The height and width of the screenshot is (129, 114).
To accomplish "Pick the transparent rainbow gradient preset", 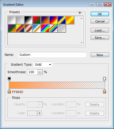I will click(x=53, y=28).
